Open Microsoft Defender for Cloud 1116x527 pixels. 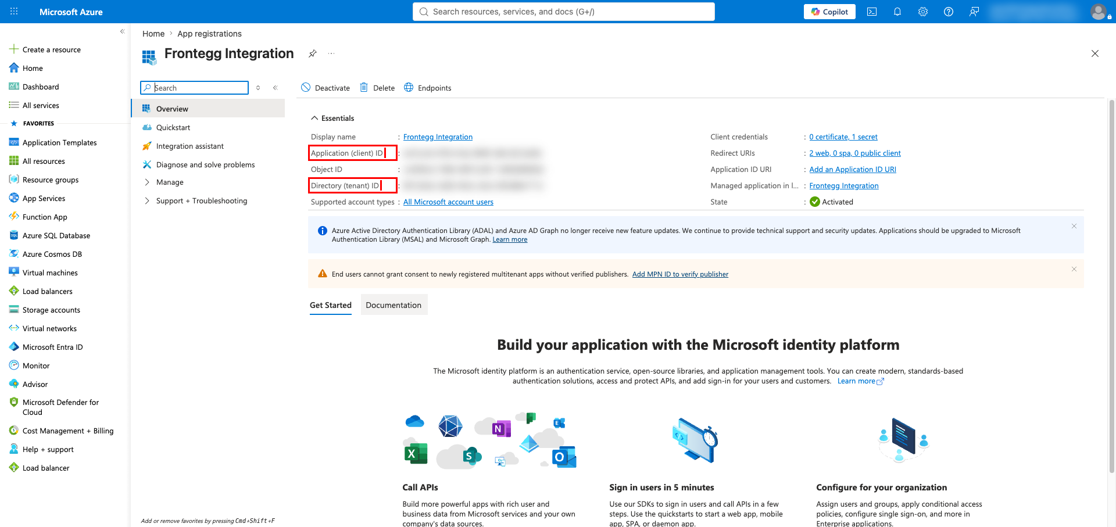pos(60,407)
